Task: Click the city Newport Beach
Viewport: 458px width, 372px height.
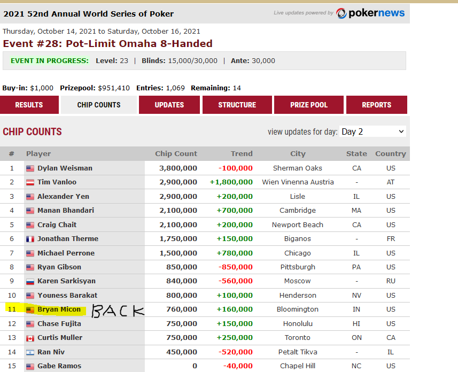Action: 298,224
